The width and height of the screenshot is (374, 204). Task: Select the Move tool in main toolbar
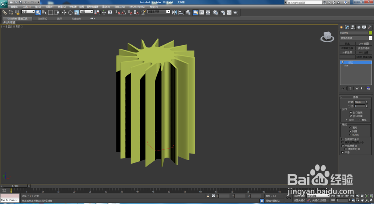pos(64,12)
